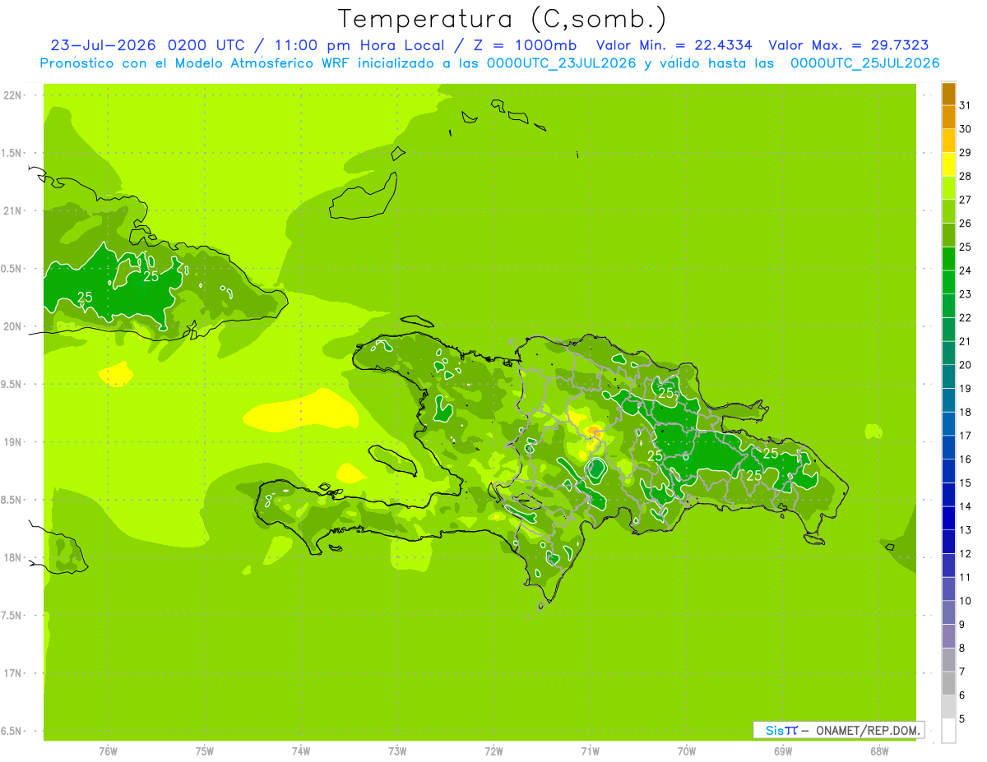Click the blue 'Sis' logo text
Image resolution: width=987 pixels, height=762 pixels.
(x=773, y=730)
